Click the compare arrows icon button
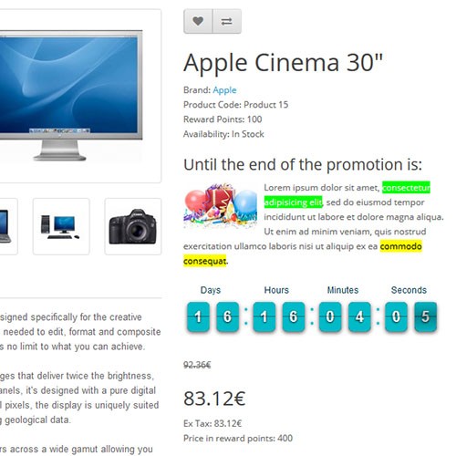Screen dimensions: 456x456 (227, 21)
